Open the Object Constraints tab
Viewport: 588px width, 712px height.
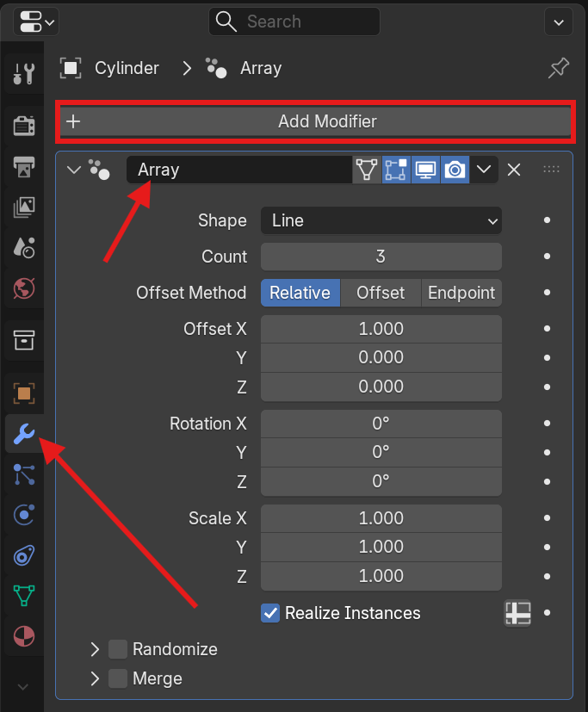click(24, 555)
